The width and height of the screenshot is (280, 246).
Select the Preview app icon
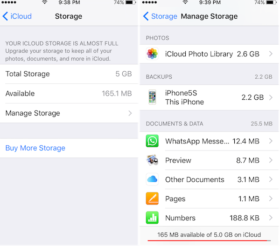152,160
